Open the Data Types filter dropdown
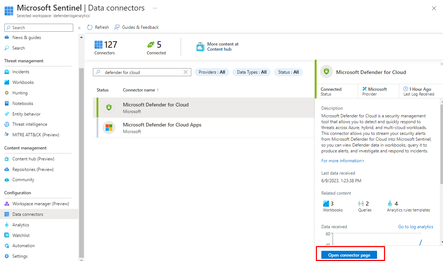 251,72
